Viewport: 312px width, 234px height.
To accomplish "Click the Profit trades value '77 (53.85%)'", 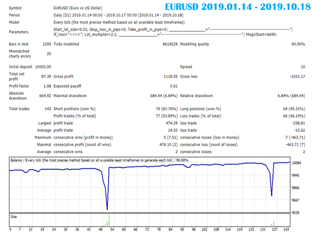I will click(167, 116).
